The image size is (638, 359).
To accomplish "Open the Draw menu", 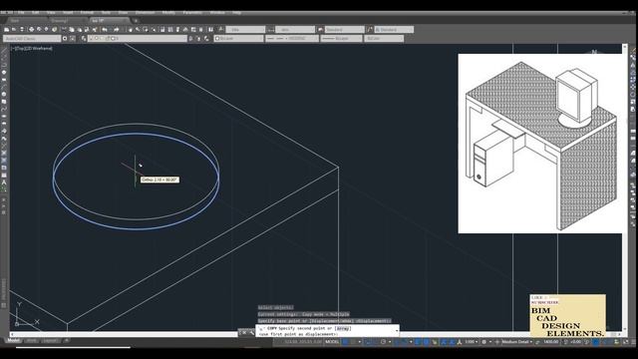I will (123, 13).
